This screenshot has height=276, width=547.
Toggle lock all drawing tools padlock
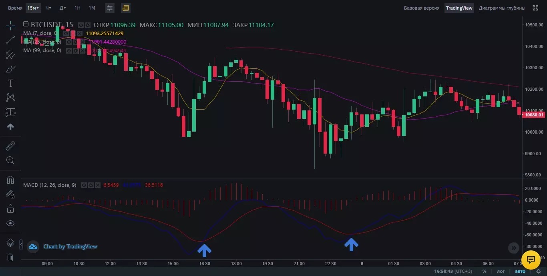(10, 209)
